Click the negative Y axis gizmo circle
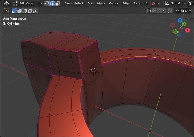 (x=175, y=32)
